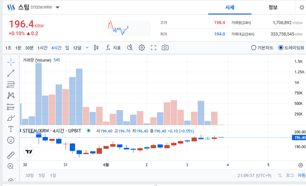Viewport: 306px width, 186px height.
Task: Select the horizontal lines Fibonacci tool
Action: click(11, 84)
